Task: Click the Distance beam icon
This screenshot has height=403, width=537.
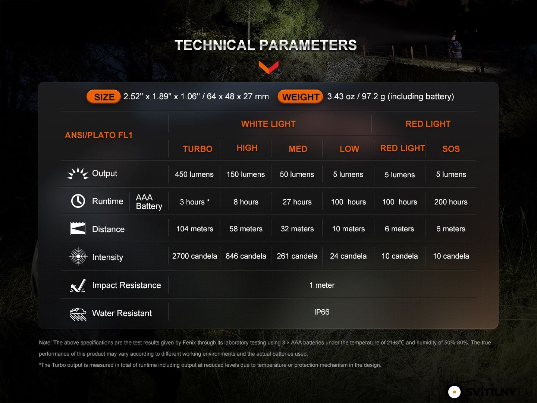Action: point(78,228)
